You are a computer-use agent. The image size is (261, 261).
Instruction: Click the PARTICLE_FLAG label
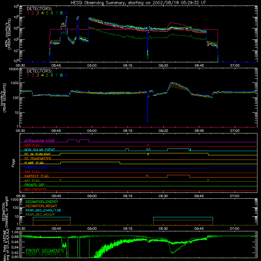37,176
